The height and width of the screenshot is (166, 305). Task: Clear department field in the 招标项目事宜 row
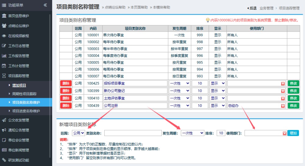point(283,84)
